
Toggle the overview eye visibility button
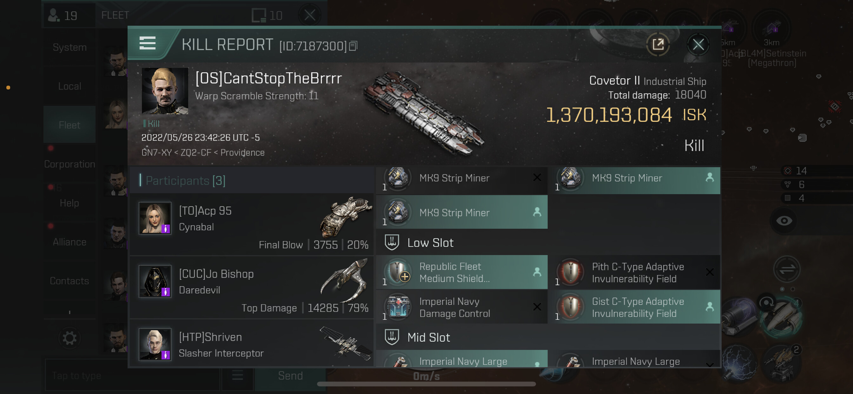pyautogui.click(x=784, y=221)
